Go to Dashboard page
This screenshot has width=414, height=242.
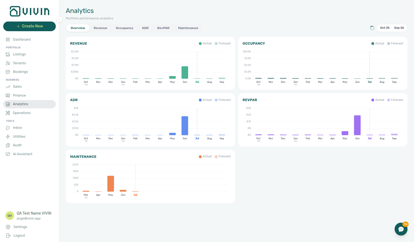29,40
